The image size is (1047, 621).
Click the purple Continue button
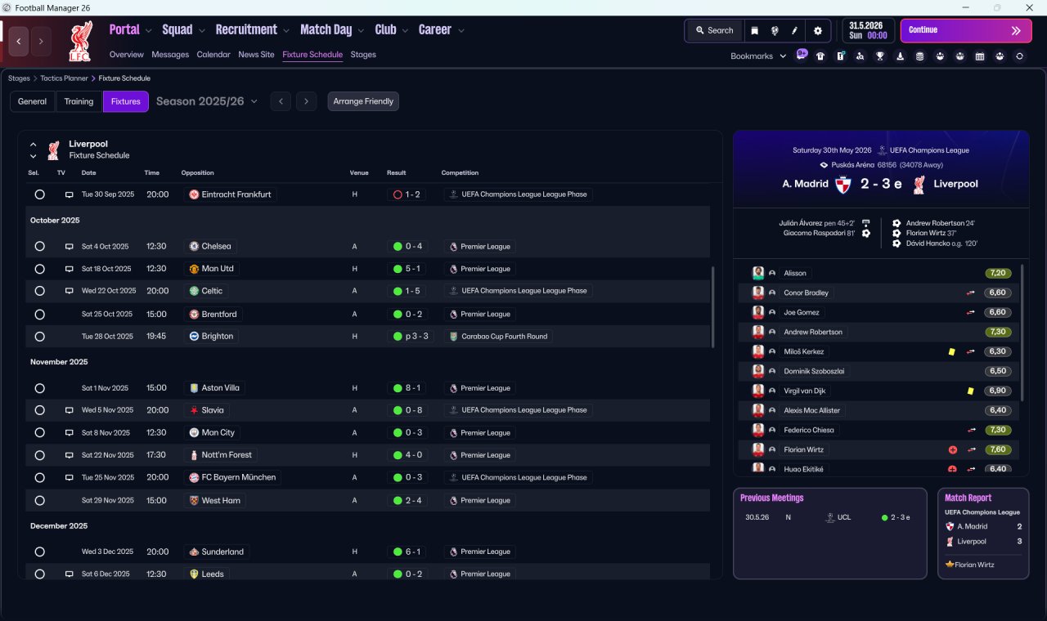click(966, 30)
